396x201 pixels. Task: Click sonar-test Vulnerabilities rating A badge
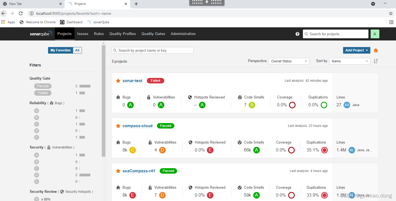click(161, 105)
